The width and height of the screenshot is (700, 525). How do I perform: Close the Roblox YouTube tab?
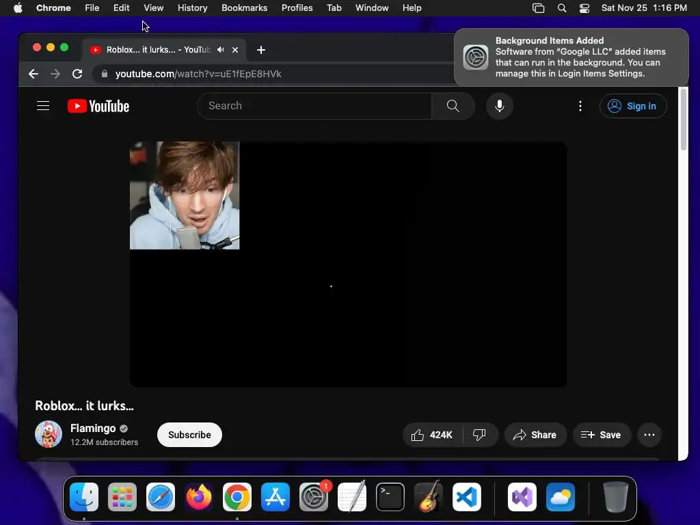[235, 50]
